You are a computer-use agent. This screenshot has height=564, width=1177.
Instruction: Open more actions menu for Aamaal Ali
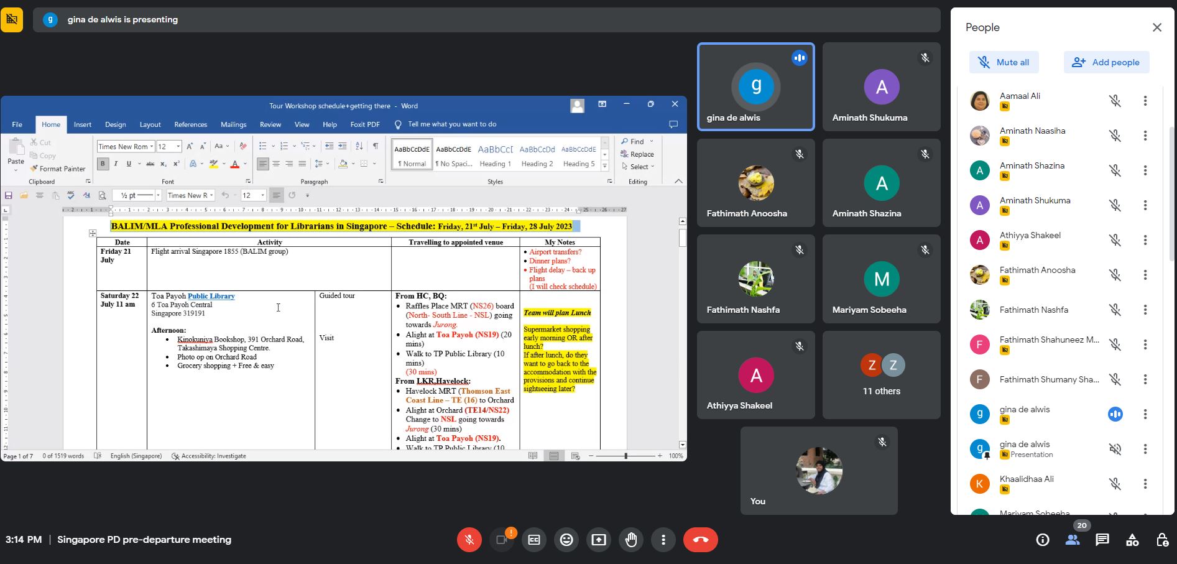tap(1145, 101)
